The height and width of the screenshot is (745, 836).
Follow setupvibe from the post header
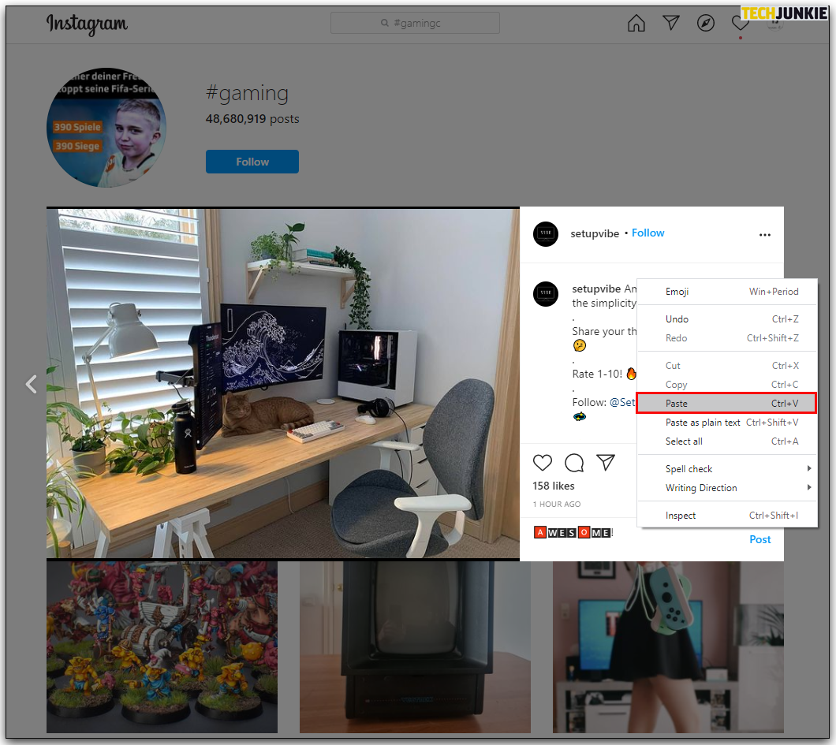[648, 233]
